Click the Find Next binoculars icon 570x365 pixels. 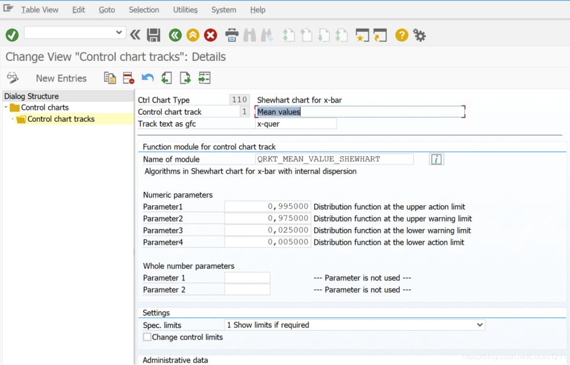pyautogui.click(x=267, y=35)
